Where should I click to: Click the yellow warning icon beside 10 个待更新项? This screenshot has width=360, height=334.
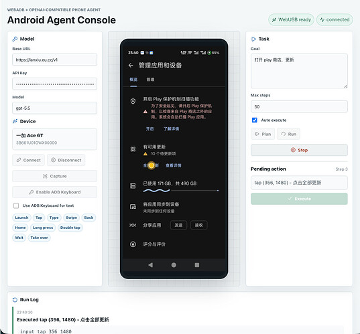tap(145, 153)
